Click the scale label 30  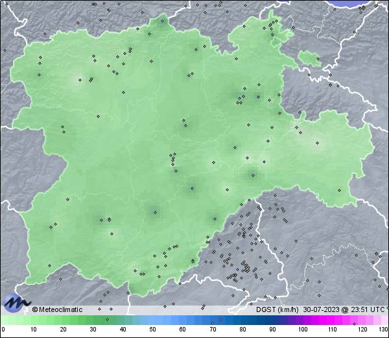pyautogui.click(x=93, y=330)
